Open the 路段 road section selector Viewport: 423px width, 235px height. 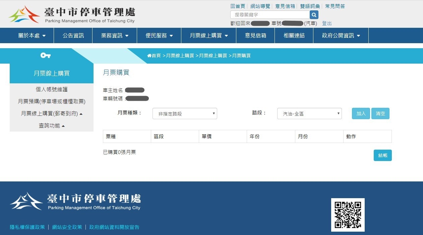(309, 113)
